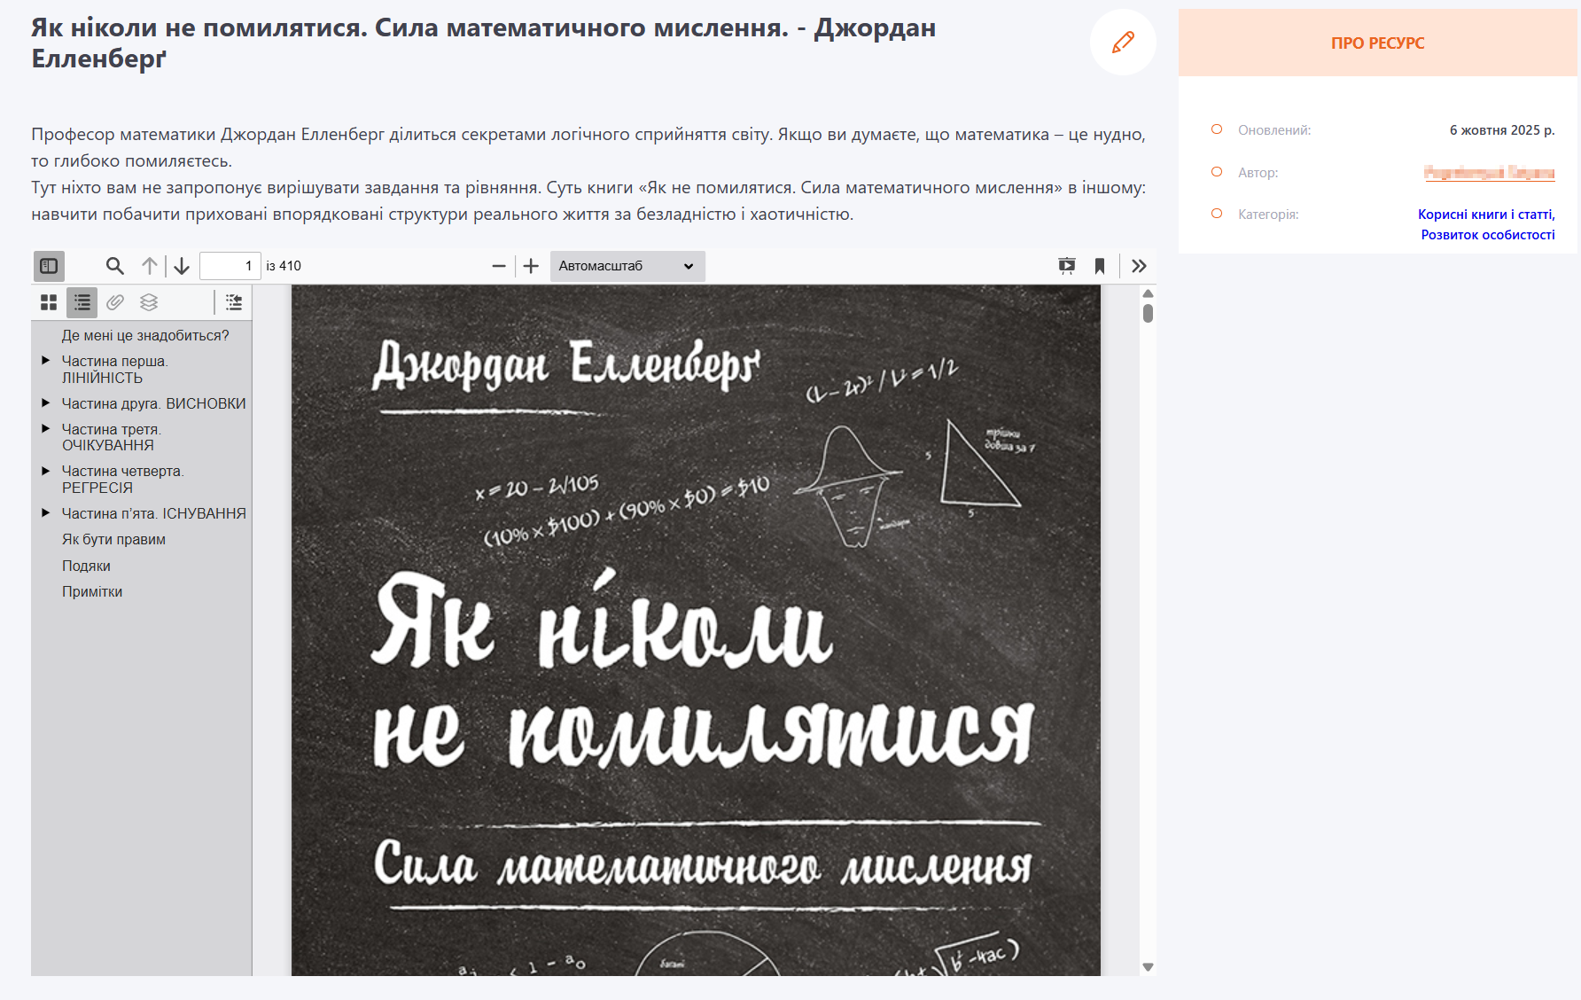
Task: Click the PDF scrollbar up arrow
Action: [x=1148, y=293]
